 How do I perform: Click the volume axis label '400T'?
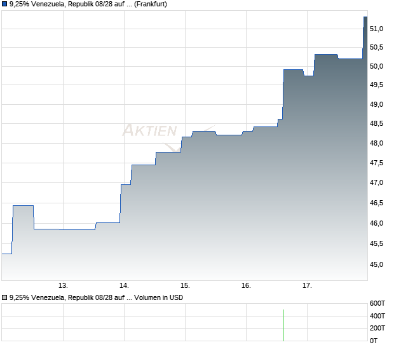(377, 316)
